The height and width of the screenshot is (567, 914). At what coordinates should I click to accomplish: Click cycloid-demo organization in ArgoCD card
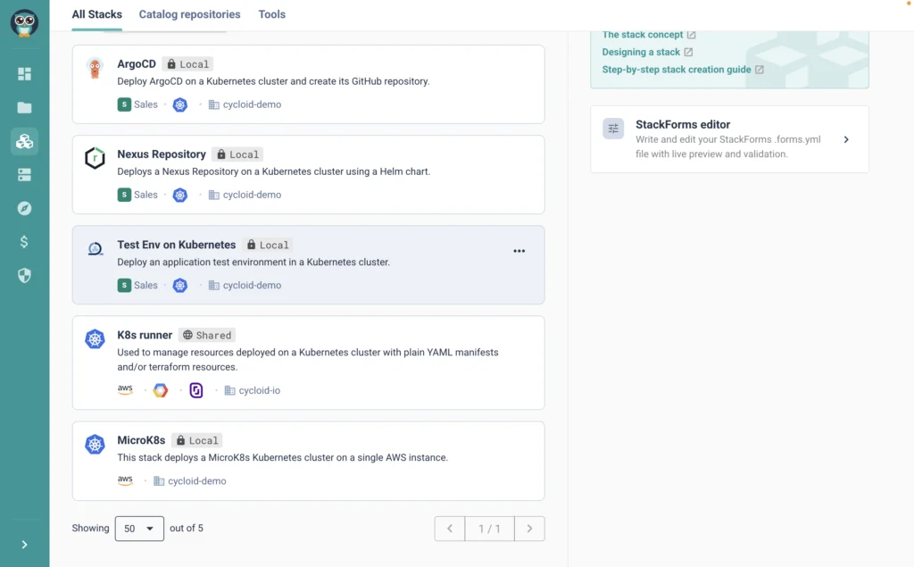[x=245, y=104]
